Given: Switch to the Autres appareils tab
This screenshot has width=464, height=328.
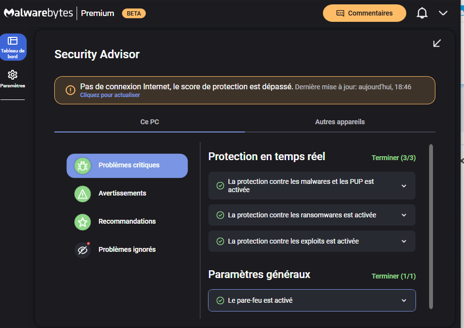Looking at the screenshot, I should [340, 122].
